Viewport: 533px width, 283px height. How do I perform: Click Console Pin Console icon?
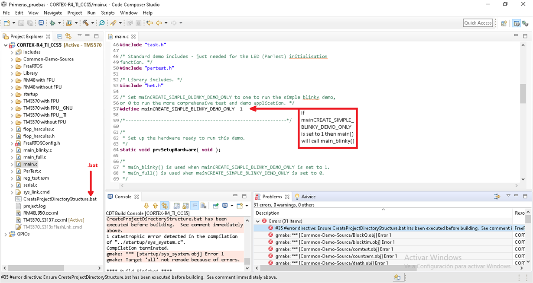[x=215, y=206]
